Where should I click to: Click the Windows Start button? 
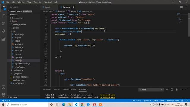(3, 104)
